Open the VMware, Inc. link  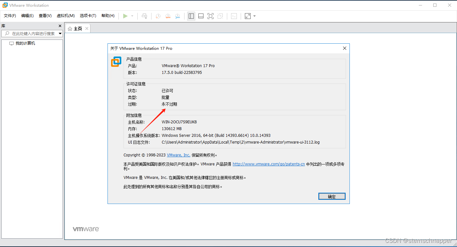point(178,155)
